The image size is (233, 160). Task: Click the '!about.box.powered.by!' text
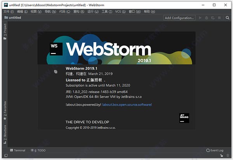(83, 105)
